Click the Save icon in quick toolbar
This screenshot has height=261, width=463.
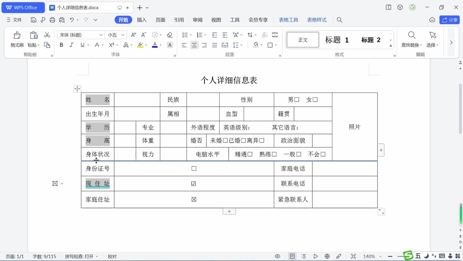coord(33,20)
